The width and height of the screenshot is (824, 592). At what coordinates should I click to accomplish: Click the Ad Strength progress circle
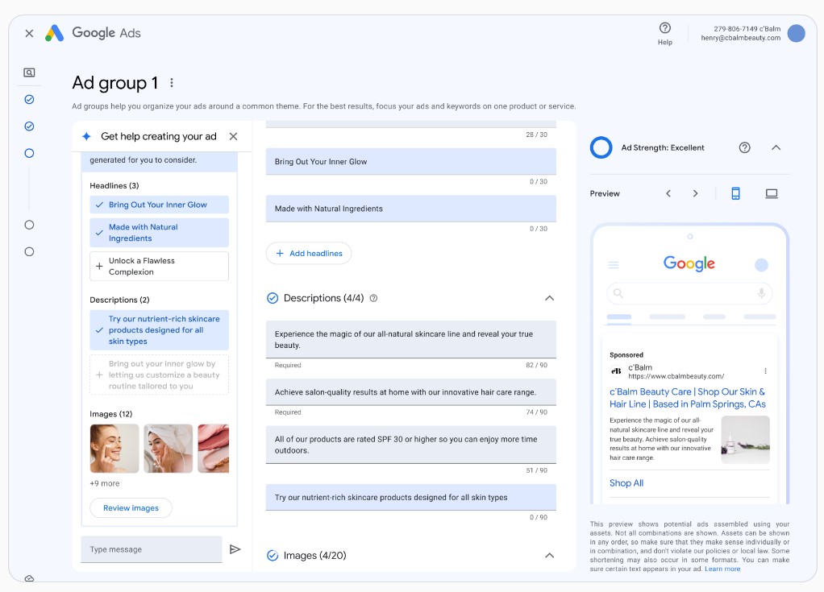[x=600, y=147]
